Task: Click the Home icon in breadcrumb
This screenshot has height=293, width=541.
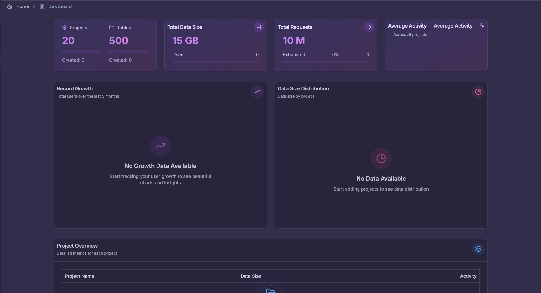Action: tap(10, 6)
